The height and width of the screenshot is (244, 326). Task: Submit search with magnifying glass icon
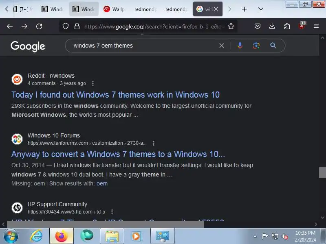[x=273, y=46]
